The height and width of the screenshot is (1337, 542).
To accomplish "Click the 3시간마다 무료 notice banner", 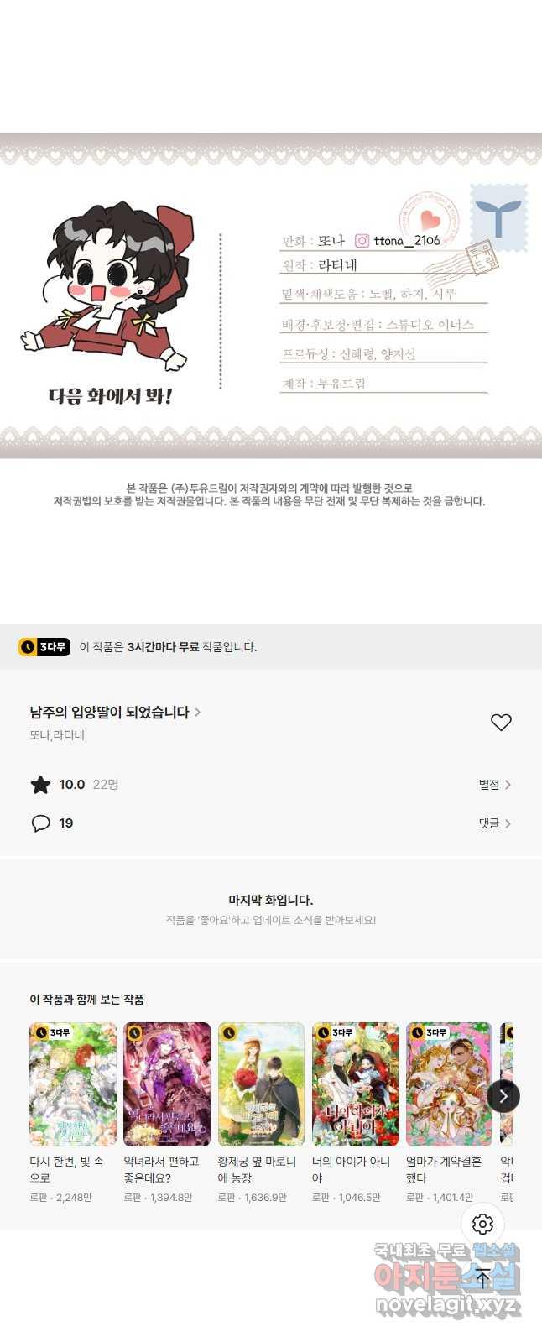I will [x=271, y=647].
